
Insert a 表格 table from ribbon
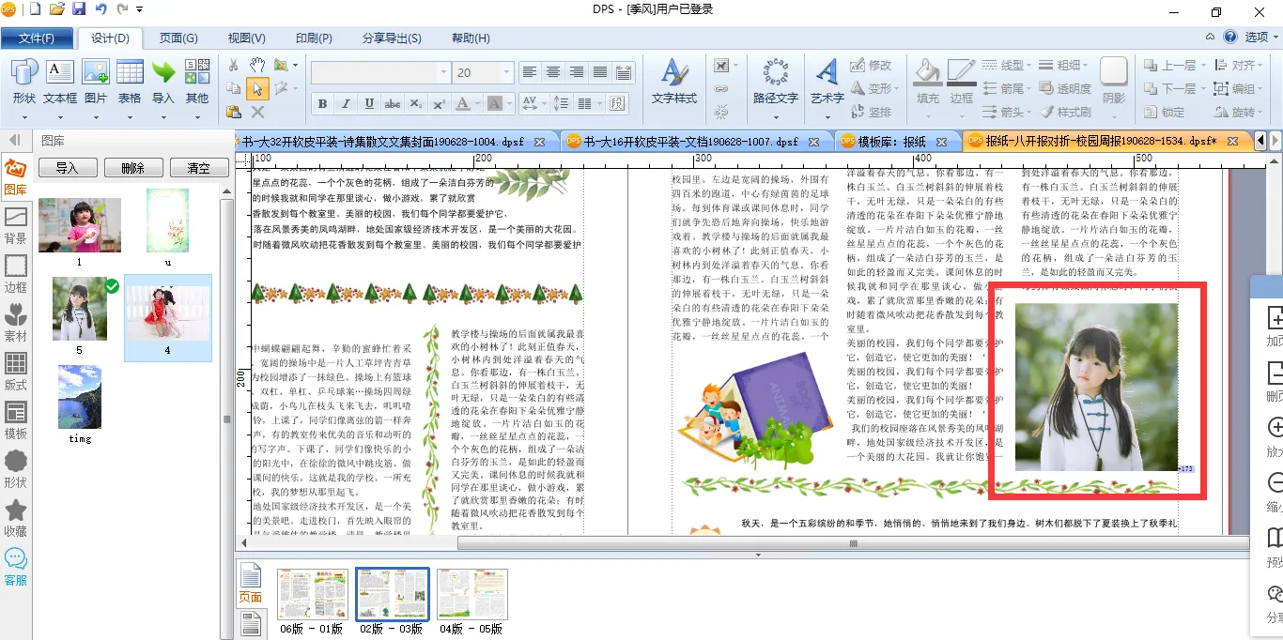(130, 81)
